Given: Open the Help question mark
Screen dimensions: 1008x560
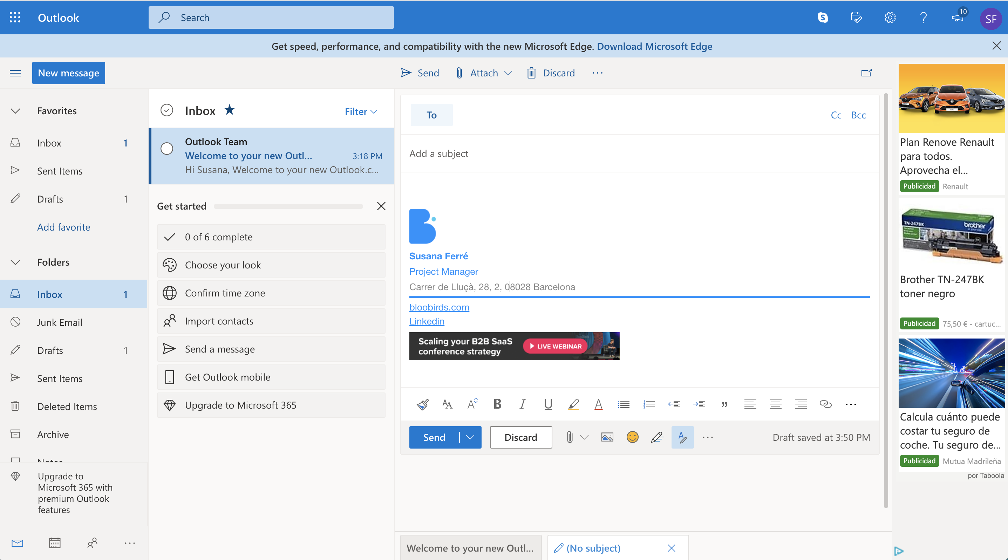Looking at the screenshot, I should tap(924, 18).
